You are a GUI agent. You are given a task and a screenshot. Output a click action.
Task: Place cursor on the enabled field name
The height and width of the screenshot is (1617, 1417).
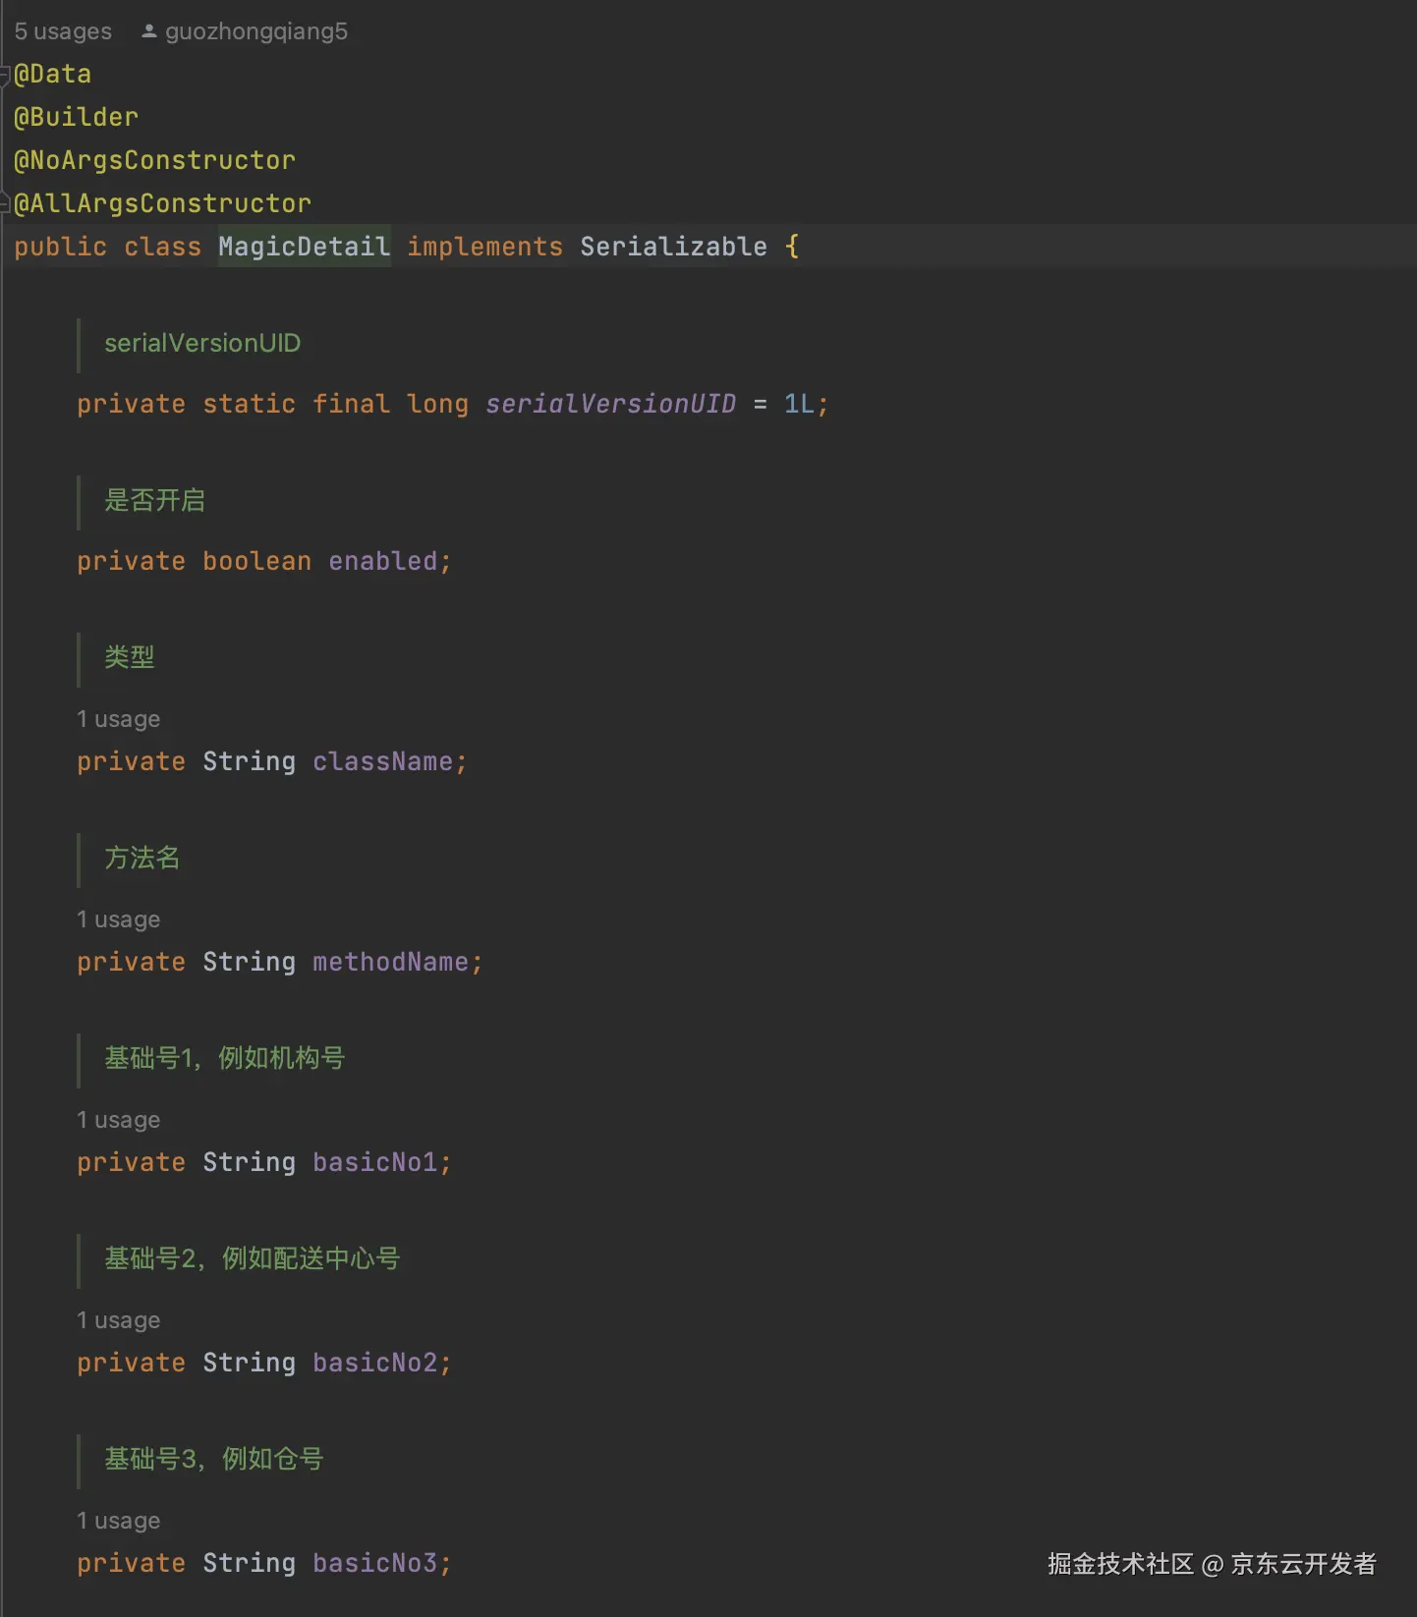tap(382, 561)
